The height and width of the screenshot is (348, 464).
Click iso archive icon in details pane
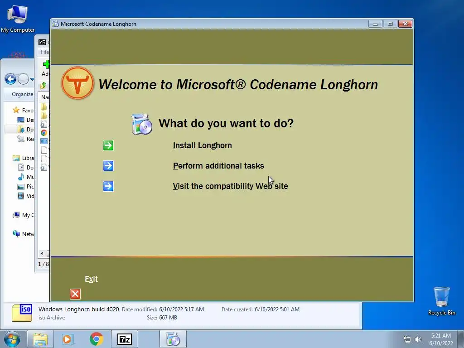[x=22, y=313]
